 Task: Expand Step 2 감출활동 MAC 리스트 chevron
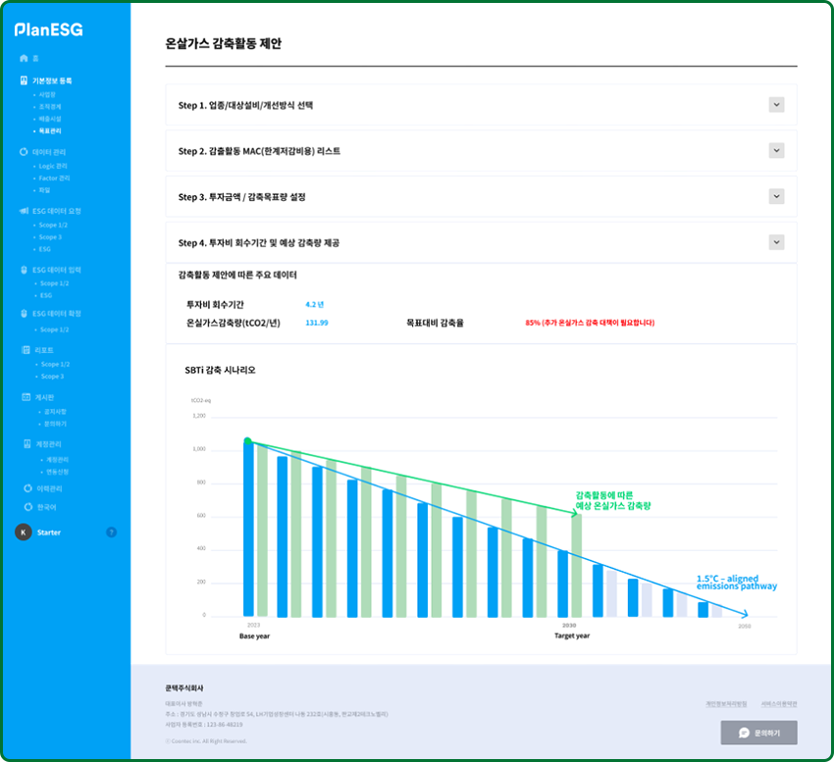[x=776, y=151]
